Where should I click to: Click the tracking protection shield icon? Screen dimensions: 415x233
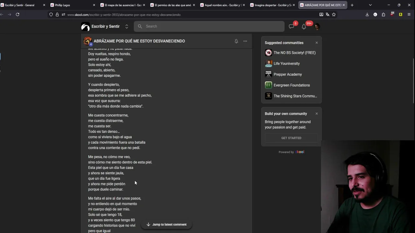tap(51, 15)
